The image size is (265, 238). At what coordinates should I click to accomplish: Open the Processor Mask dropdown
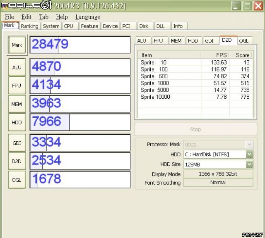249,144
